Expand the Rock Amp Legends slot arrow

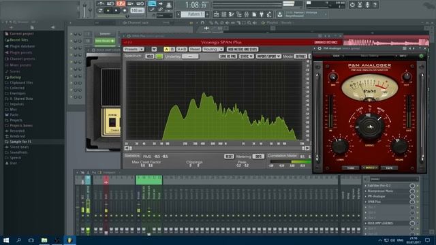(366, 223)
